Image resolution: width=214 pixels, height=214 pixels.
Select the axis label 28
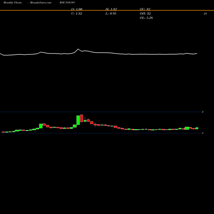(205, 14)
